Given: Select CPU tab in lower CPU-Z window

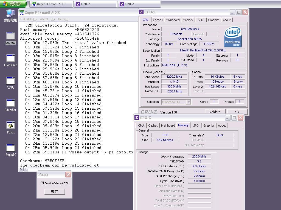Looking at the screenshot, I should tap(141, 126).
